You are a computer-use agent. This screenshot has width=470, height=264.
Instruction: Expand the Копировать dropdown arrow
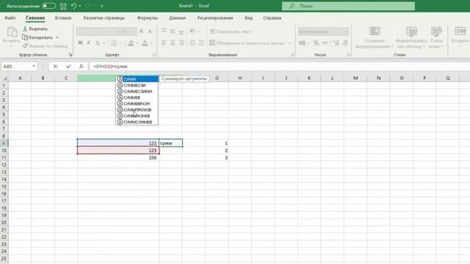click(57, 37)
